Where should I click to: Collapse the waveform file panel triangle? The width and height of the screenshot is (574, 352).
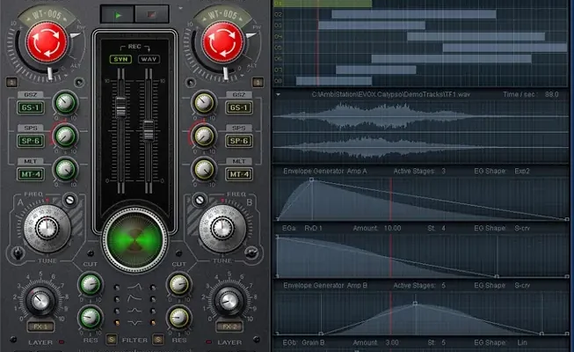pos(279,92)
